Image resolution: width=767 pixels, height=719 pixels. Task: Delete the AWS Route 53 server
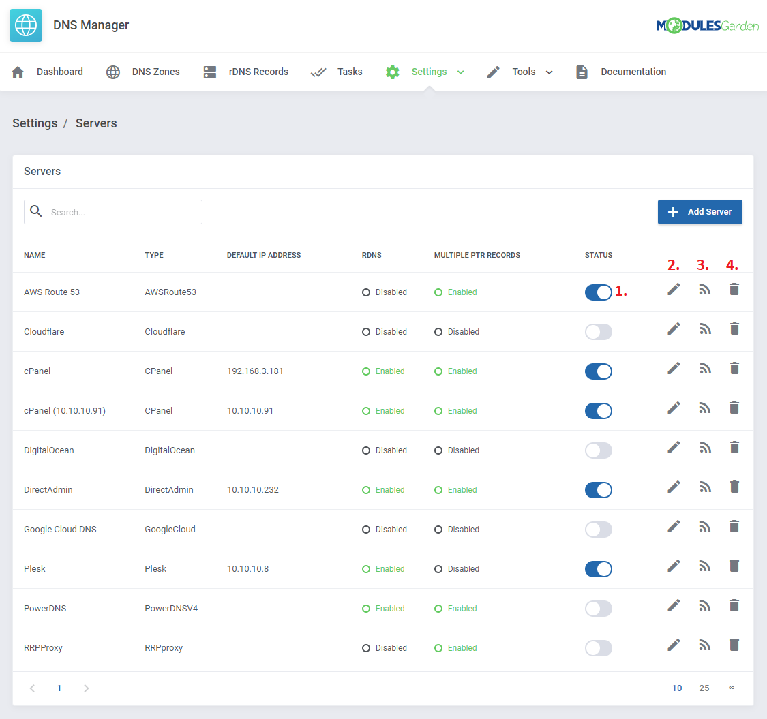click(734, 290)
